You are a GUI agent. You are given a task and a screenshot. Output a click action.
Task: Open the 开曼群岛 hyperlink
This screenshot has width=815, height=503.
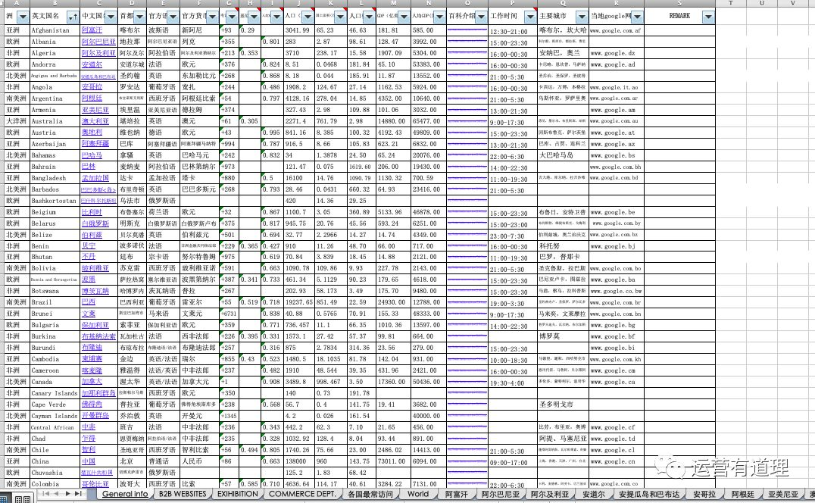pyautogui.click(x=95, y=416)
